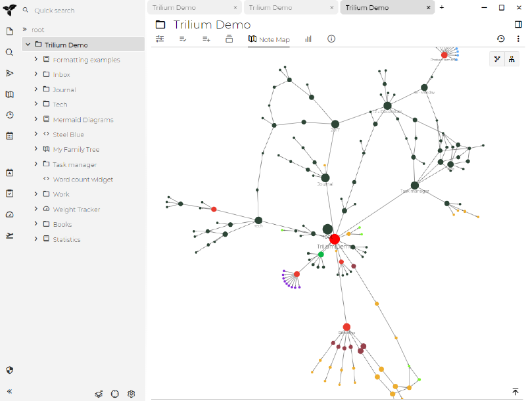The width and height of the screenshot is (526, 401).
Task: Open recent changes from the sidebar clock icon
Action: pyautogui.click(x=10, y=115)
